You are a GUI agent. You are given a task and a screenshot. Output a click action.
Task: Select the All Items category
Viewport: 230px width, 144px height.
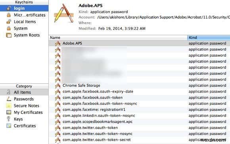[24, 92]
